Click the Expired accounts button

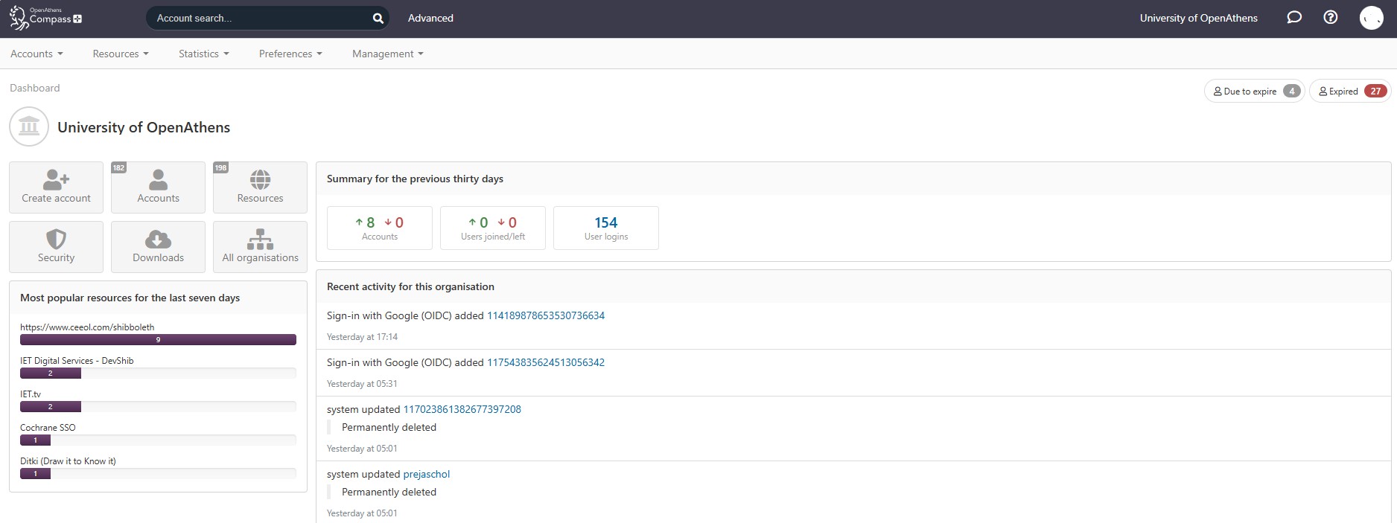[1349, 91]
